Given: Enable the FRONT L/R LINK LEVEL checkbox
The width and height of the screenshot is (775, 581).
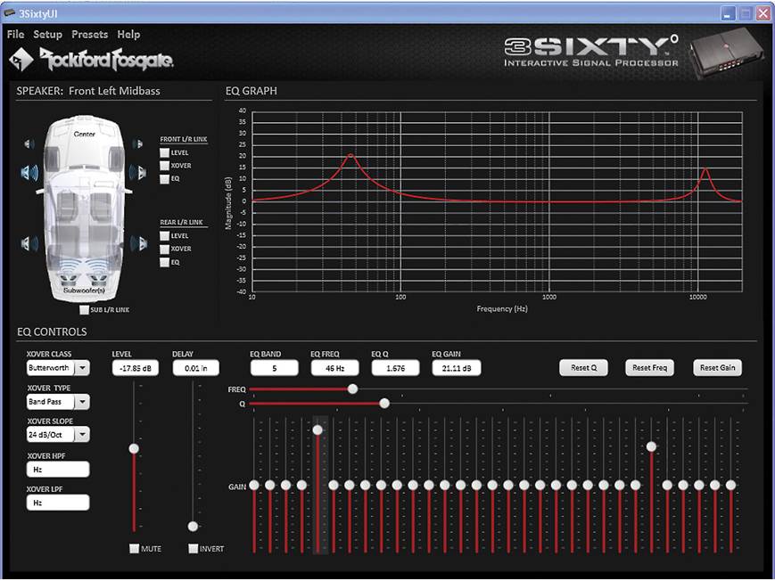Looking at the screenshot, I should click(x=163, y=152).
